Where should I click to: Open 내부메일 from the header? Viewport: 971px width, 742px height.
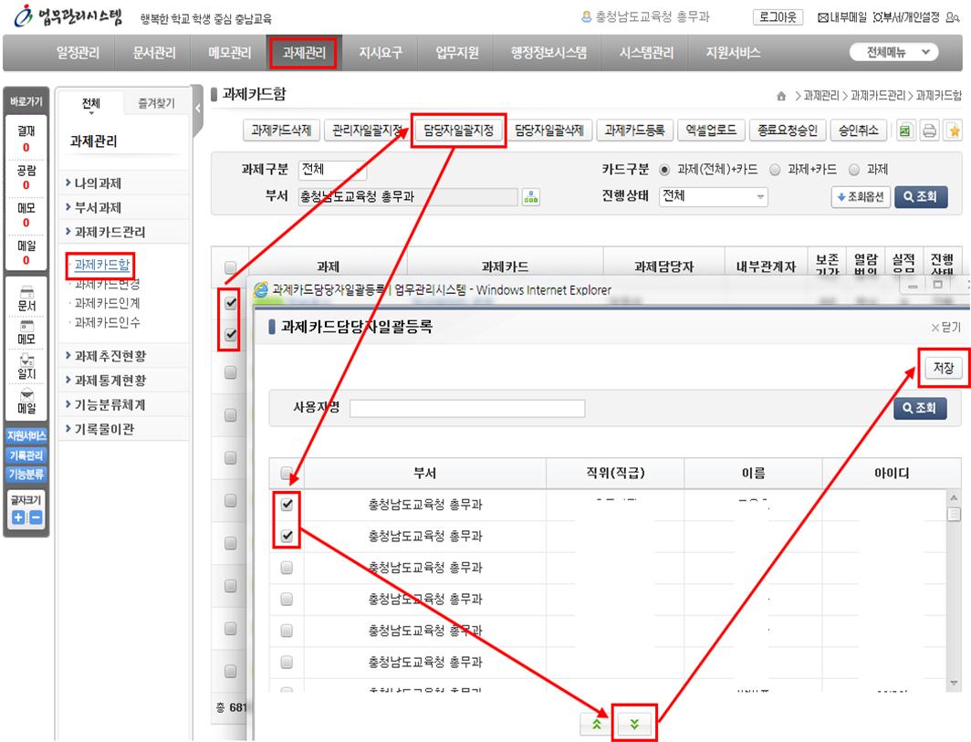[842, 17]
